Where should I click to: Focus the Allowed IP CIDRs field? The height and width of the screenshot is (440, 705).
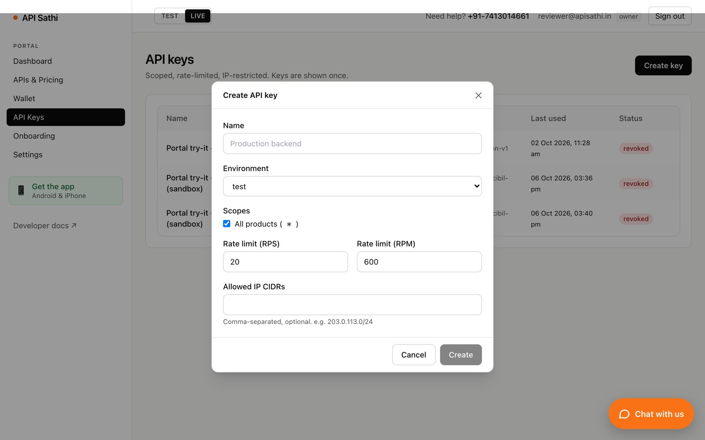pos(352,304)
